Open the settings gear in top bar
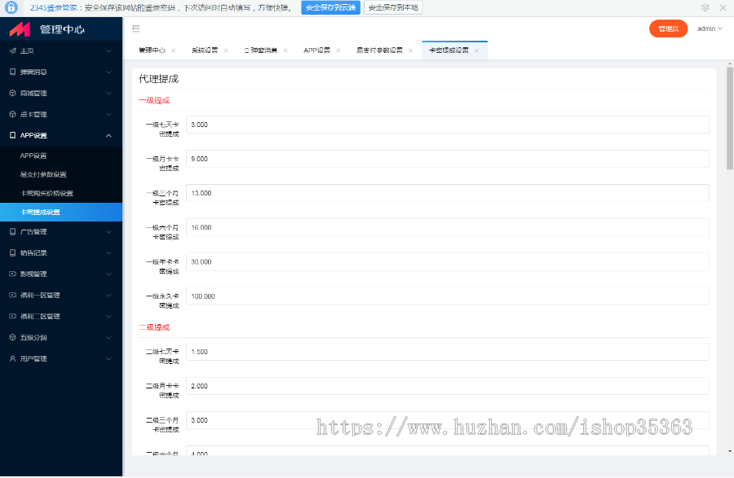The width and height of the screenshot is (734, 478). 706,7
